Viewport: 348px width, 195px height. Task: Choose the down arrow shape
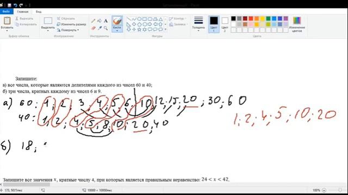point(129,29)
